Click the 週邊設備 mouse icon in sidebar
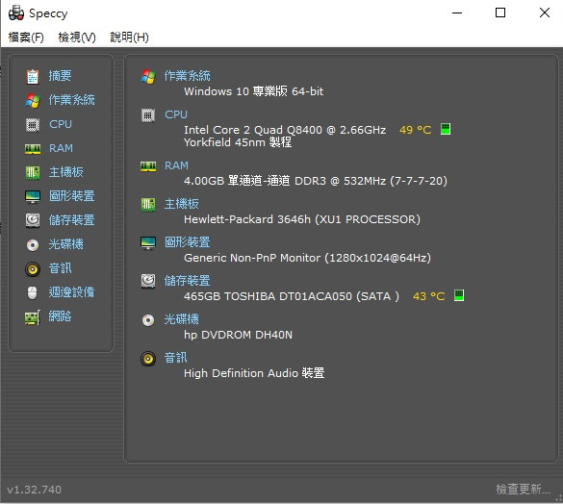The image size is (563, 504). 33,292
